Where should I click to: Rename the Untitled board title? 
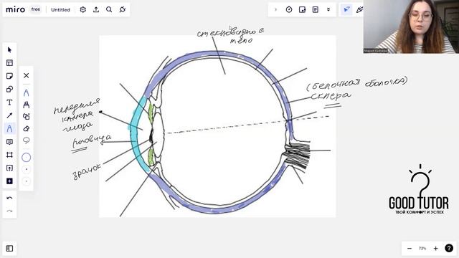60,9
